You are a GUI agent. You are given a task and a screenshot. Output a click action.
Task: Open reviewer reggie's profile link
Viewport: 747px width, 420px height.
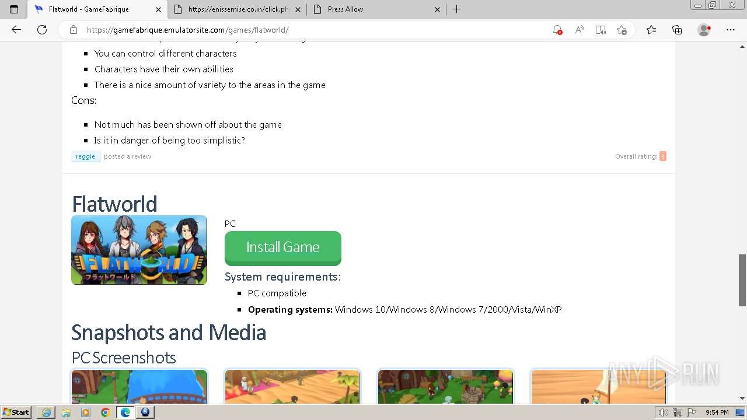(85, 156)
